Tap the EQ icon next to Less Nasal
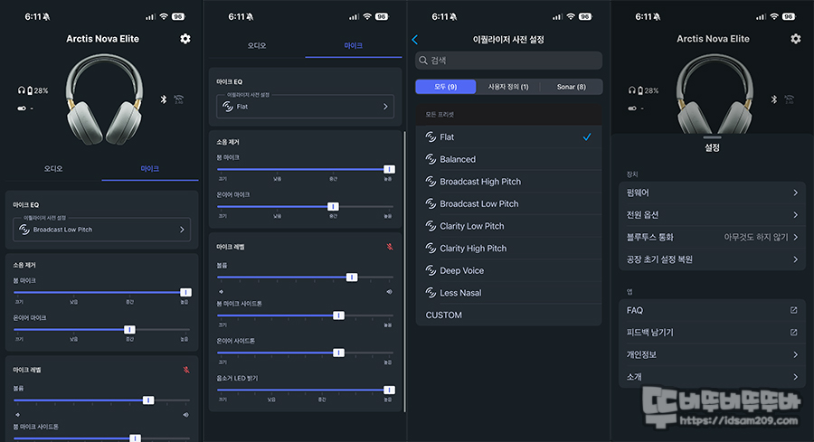Image resolution: width=814 pixels, height=442 pixels. pyautogui.click(x=431, y=293)
